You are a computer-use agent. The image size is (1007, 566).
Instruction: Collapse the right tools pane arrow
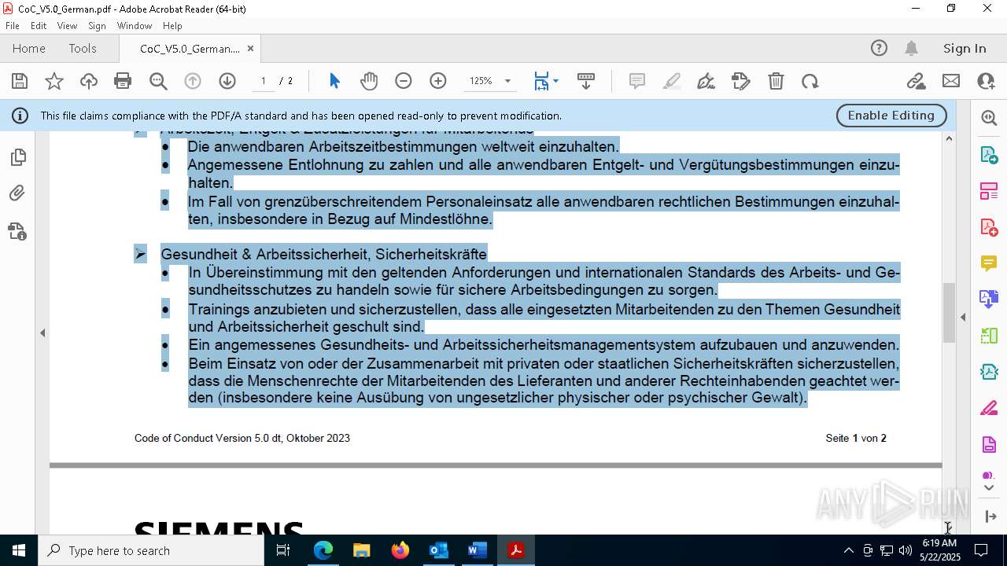pyautogui.click(x=963, y=318)
